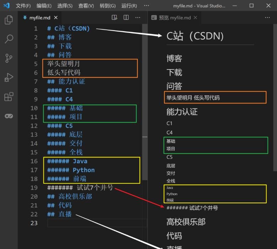This screenshot has width=277, height=249.
Task: Click the editor vertical scrollbar
Action: (x=145, y=102)
